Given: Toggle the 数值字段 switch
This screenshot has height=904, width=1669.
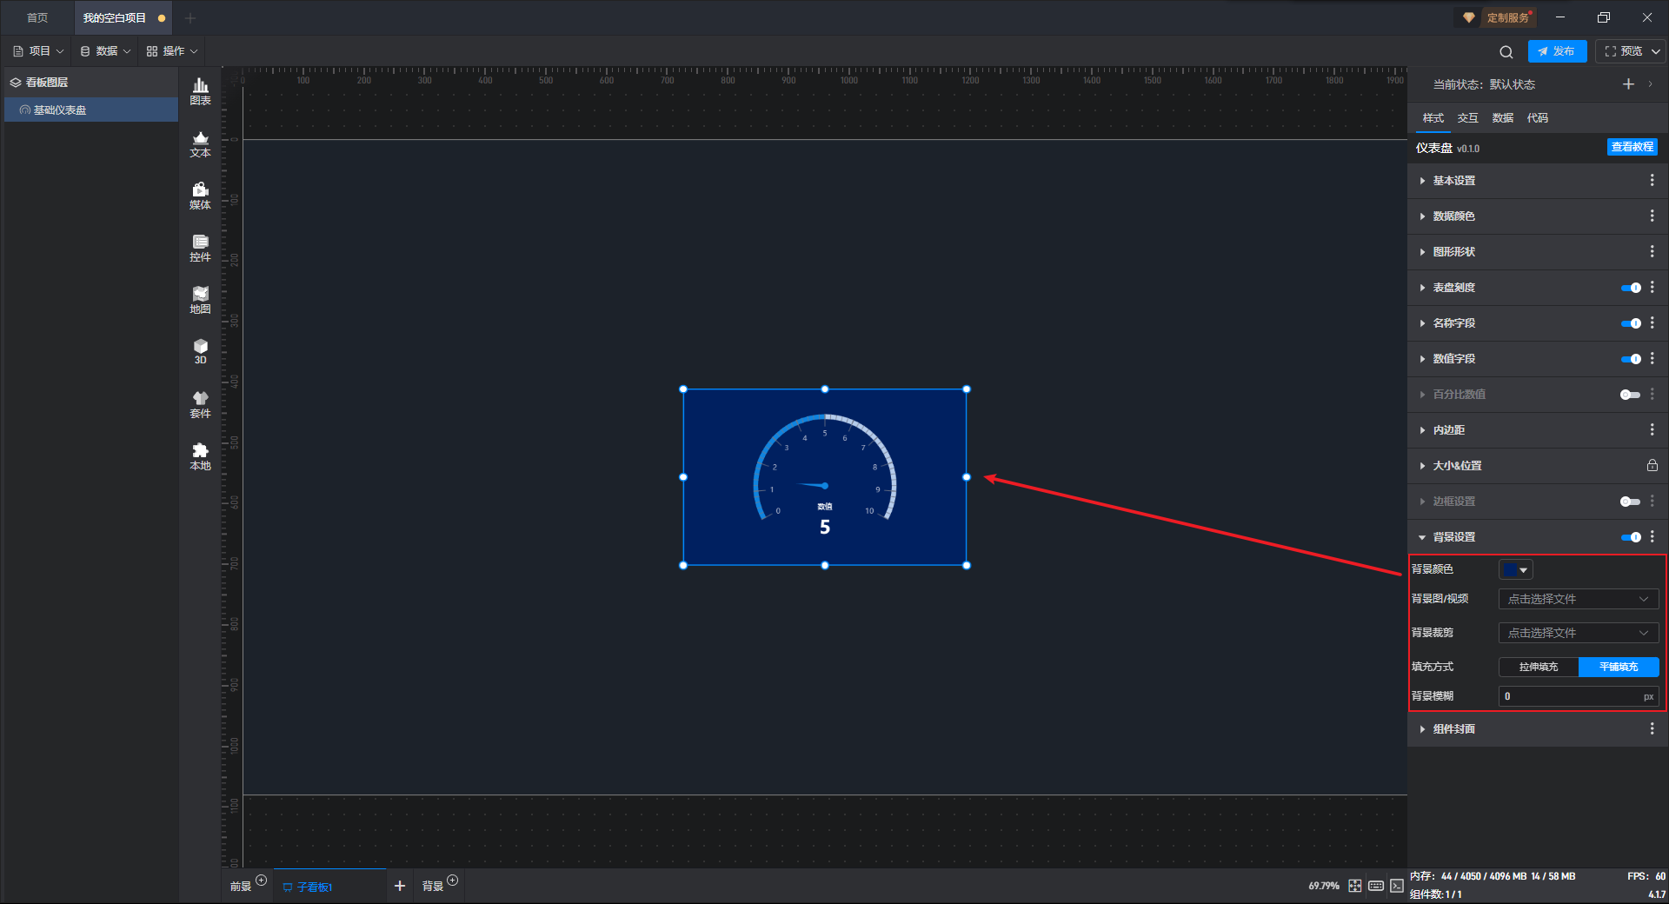Looking at the screenshot, I should pyautogui.click(x=1631, y=359).
